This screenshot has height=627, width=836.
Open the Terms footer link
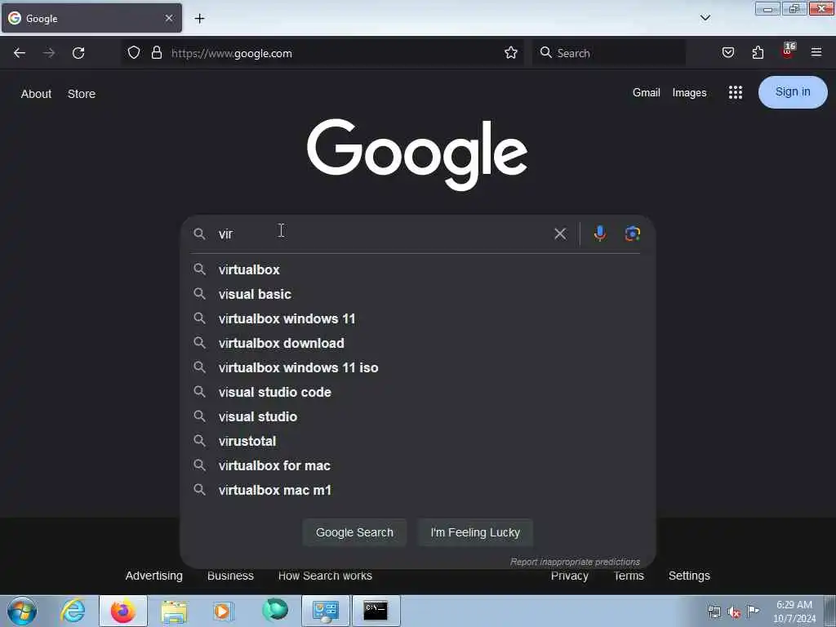tap(629, 576)
